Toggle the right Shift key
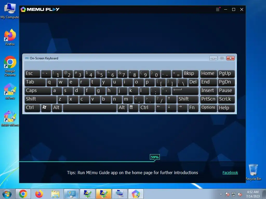This screenshot has width=266, height=199. [x=188, y=100]
